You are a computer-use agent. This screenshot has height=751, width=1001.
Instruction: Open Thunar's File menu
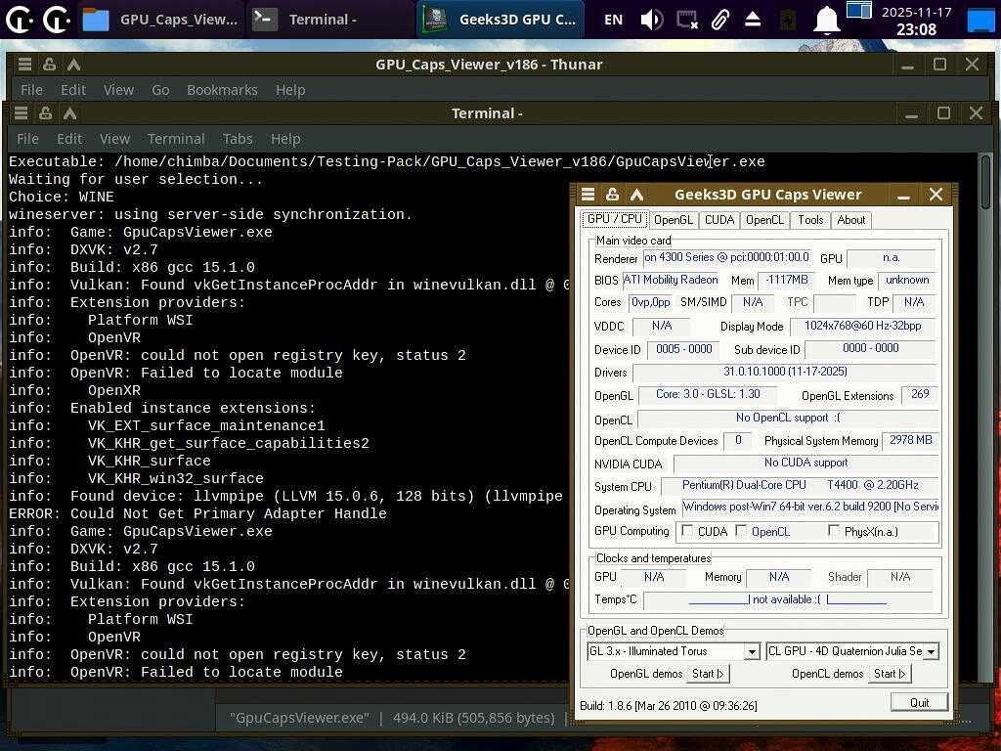(x=31, y=90)
